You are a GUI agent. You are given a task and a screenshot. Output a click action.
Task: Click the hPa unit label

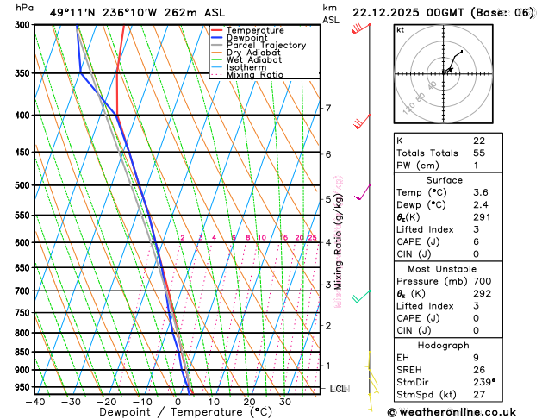tap(24, 7)
